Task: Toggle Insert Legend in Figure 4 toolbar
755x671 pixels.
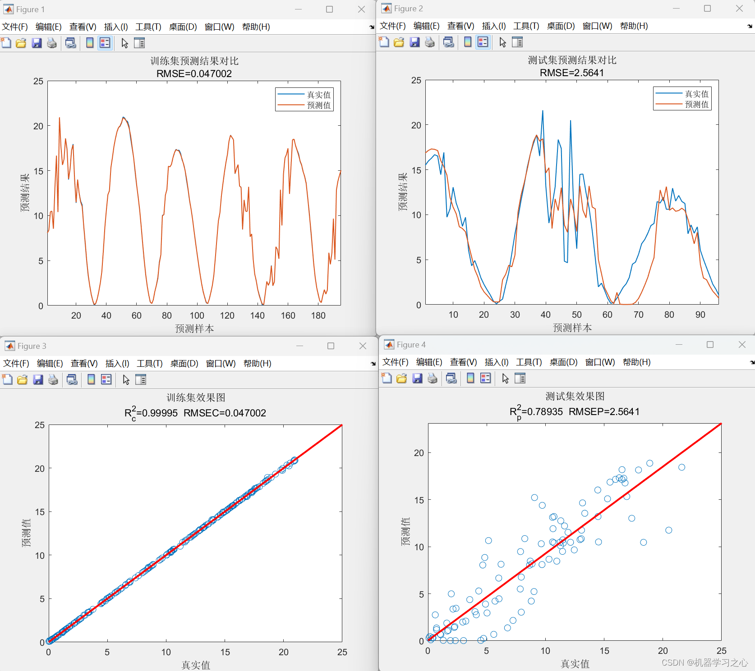Action: coord(485,378)
